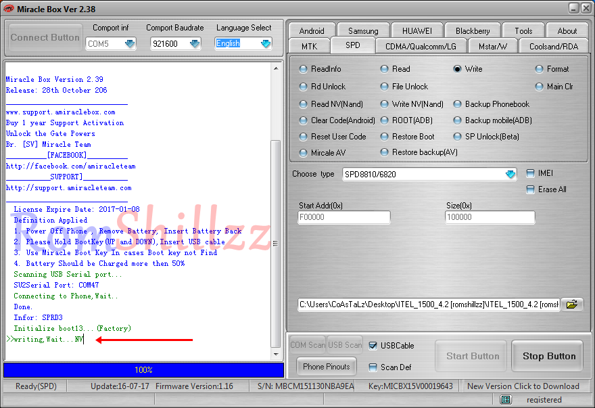Click 'License Expire Date: 2017-01-08' line

pos(76,209)
